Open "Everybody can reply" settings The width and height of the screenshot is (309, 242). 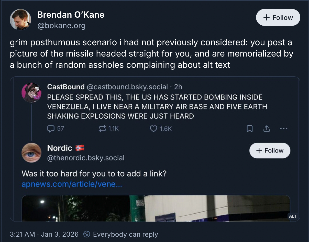(121, 234)
